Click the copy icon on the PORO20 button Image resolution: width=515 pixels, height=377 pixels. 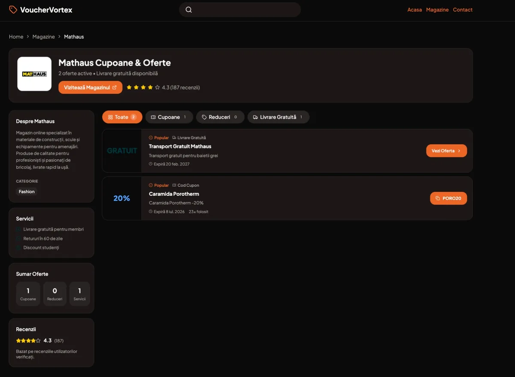coord(438,198)
